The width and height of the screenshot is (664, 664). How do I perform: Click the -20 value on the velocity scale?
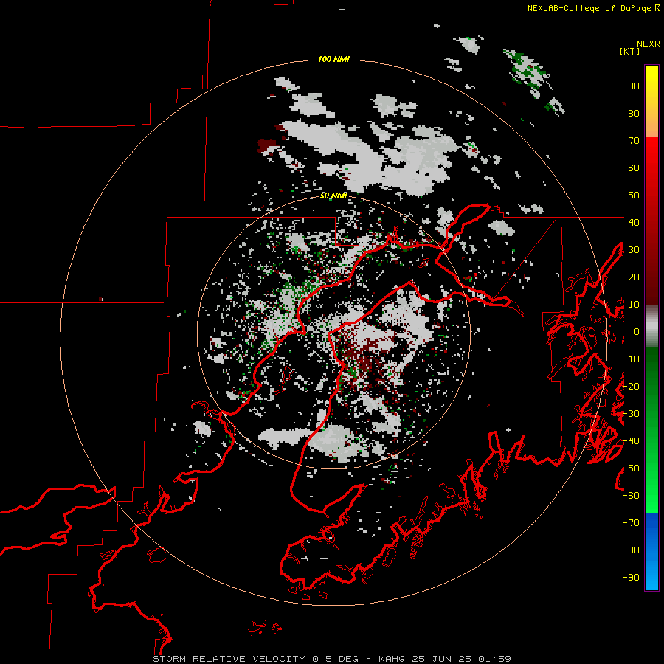631,386
